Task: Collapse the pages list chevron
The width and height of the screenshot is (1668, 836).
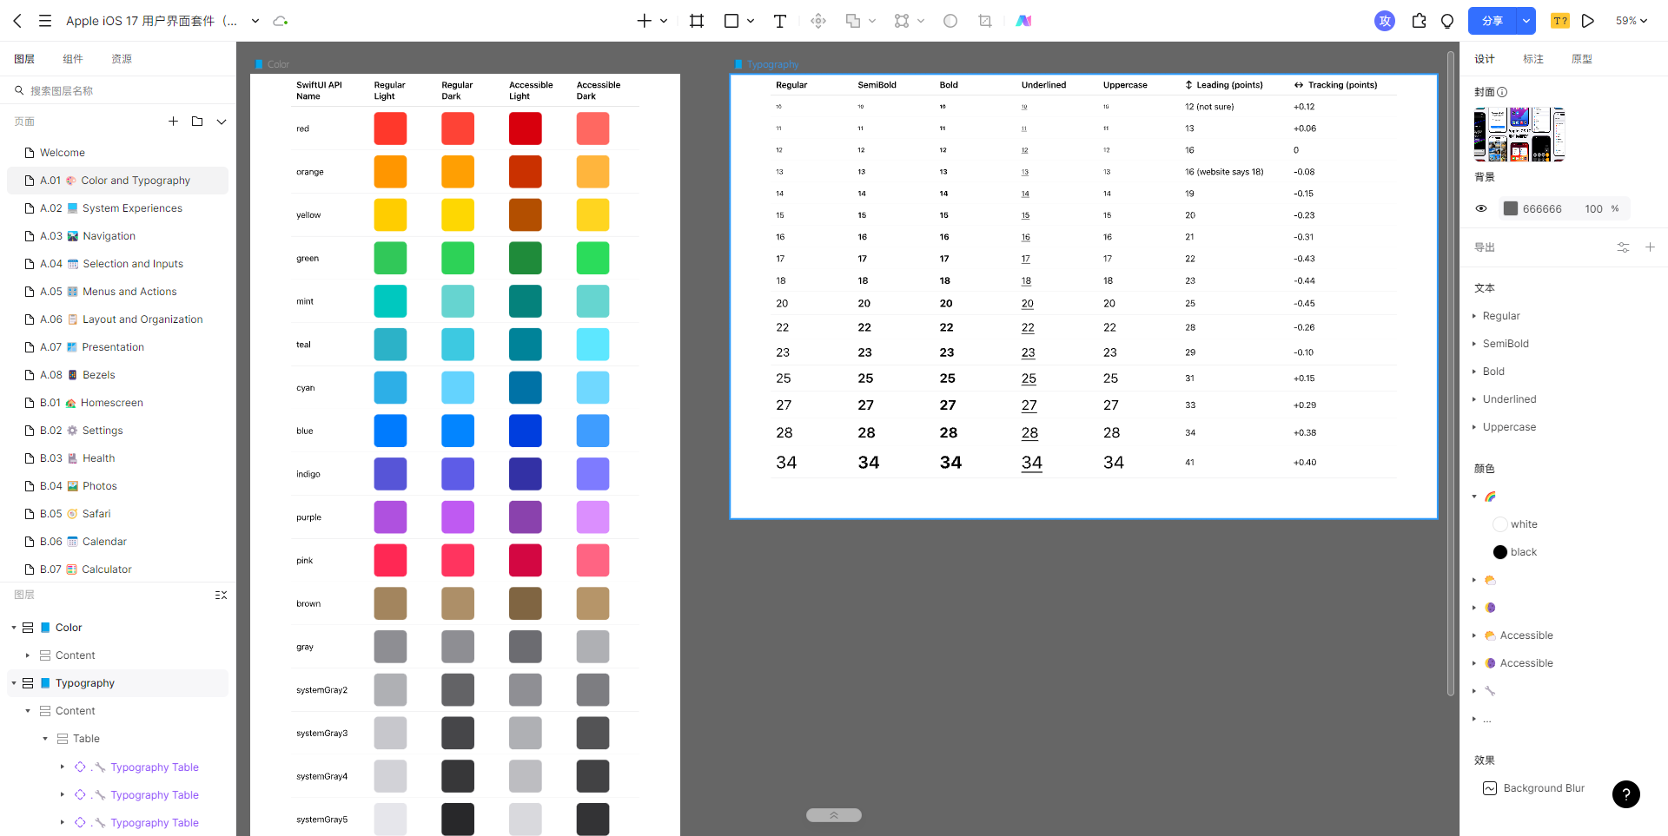Action: [222, 122]
